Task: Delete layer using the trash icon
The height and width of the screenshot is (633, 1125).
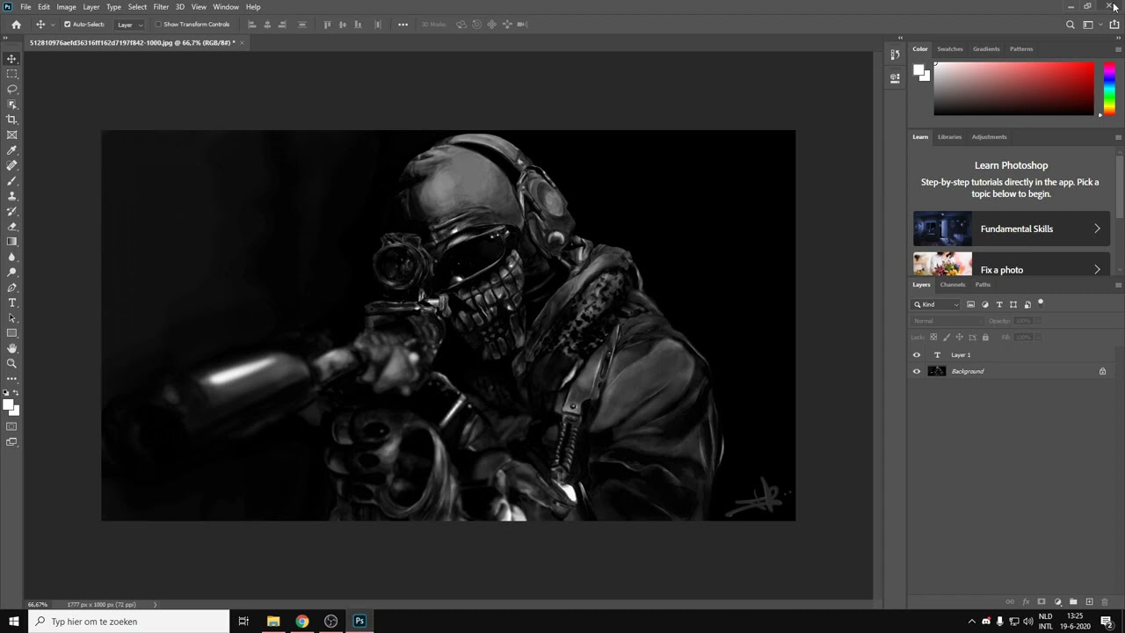Action: (1105, 602)
